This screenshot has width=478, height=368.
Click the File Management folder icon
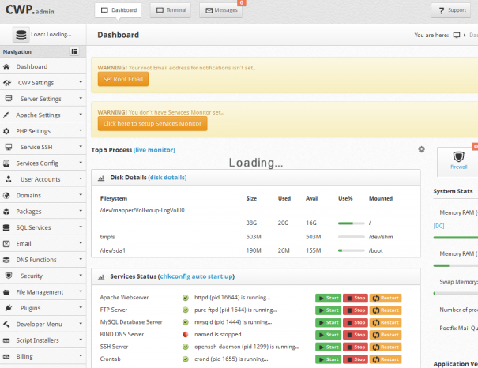pyautogui.click(x=6, y=292)
